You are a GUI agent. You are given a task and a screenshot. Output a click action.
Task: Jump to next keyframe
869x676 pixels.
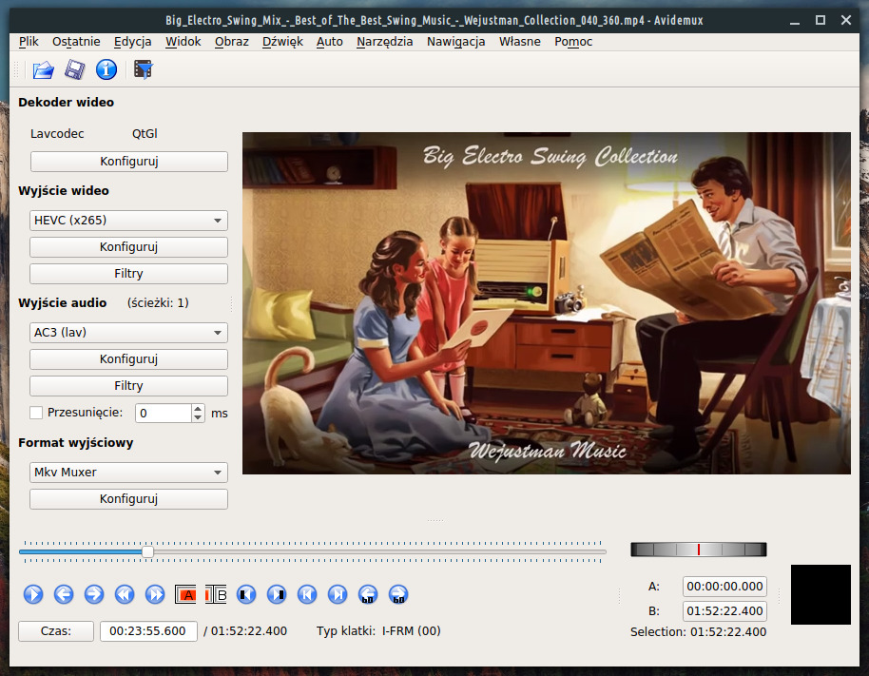point(155,594)
